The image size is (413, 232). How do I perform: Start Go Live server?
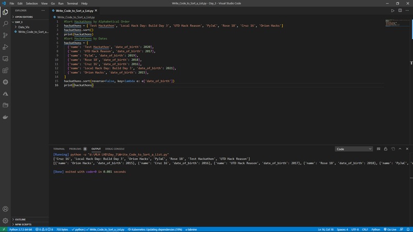pyautogui.click(x=390, y=229)
